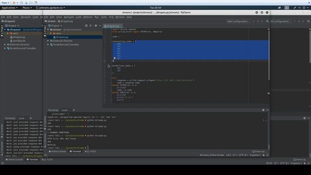Expand External Libraries in stream project tree

point(48,41)
